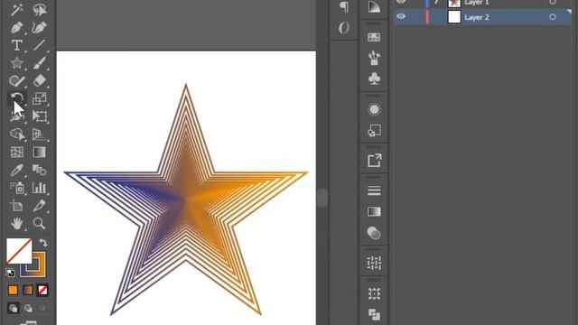
Task: Select the Free Transform tool
Action: coord(39,116)
